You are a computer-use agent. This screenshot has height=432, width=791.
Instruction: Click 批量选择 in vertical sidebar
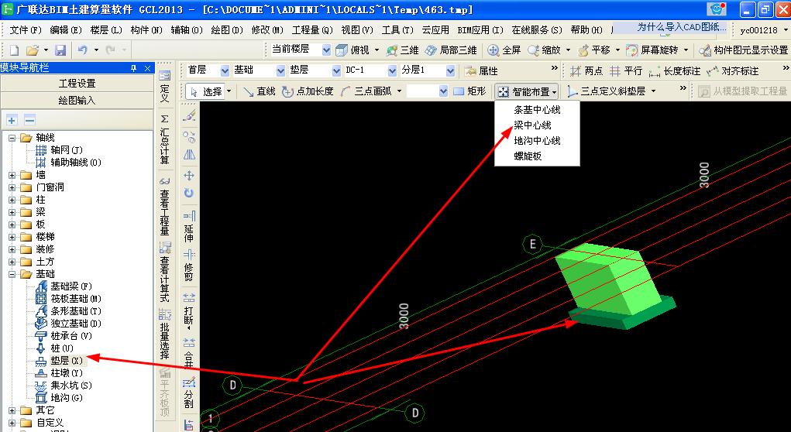pos(164,334)
